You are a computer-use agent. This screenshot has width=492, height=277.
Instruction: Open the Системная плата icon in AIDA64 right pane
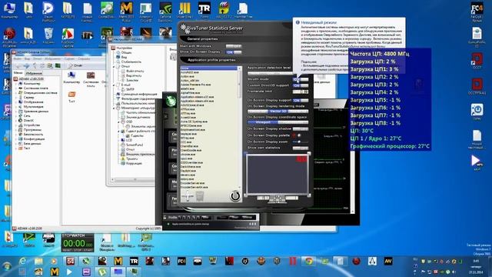click(x=91, y=78)
